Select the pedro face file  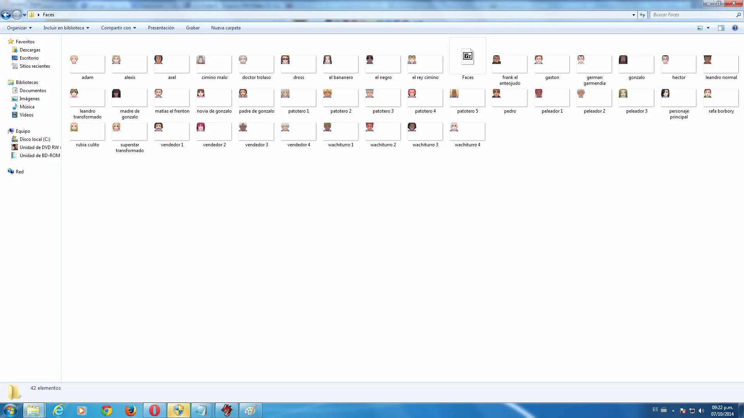point(510,98)
